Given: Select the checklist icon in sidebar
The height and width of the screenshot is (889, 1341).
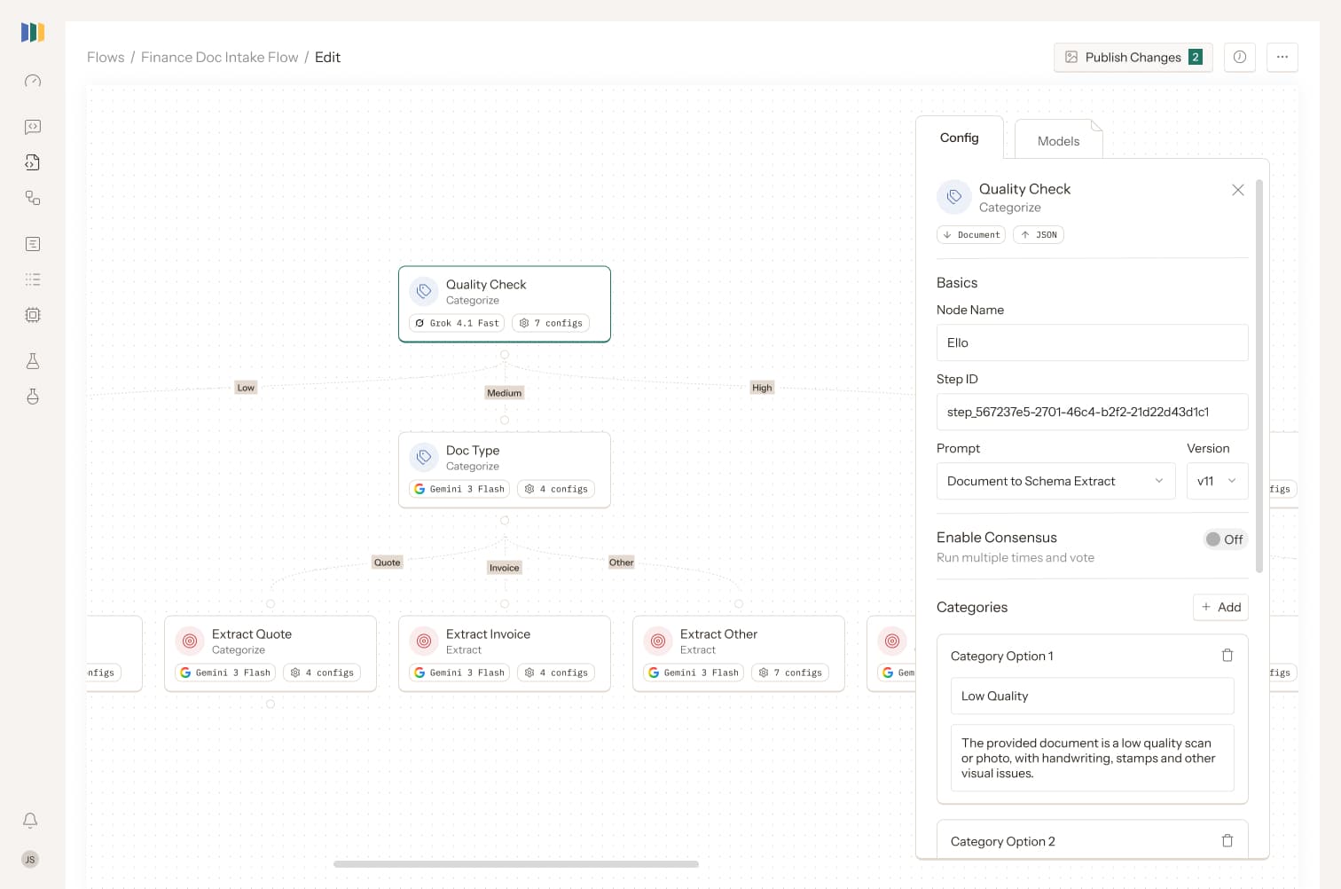Looking at the screenshot, I should coord(32,279).
